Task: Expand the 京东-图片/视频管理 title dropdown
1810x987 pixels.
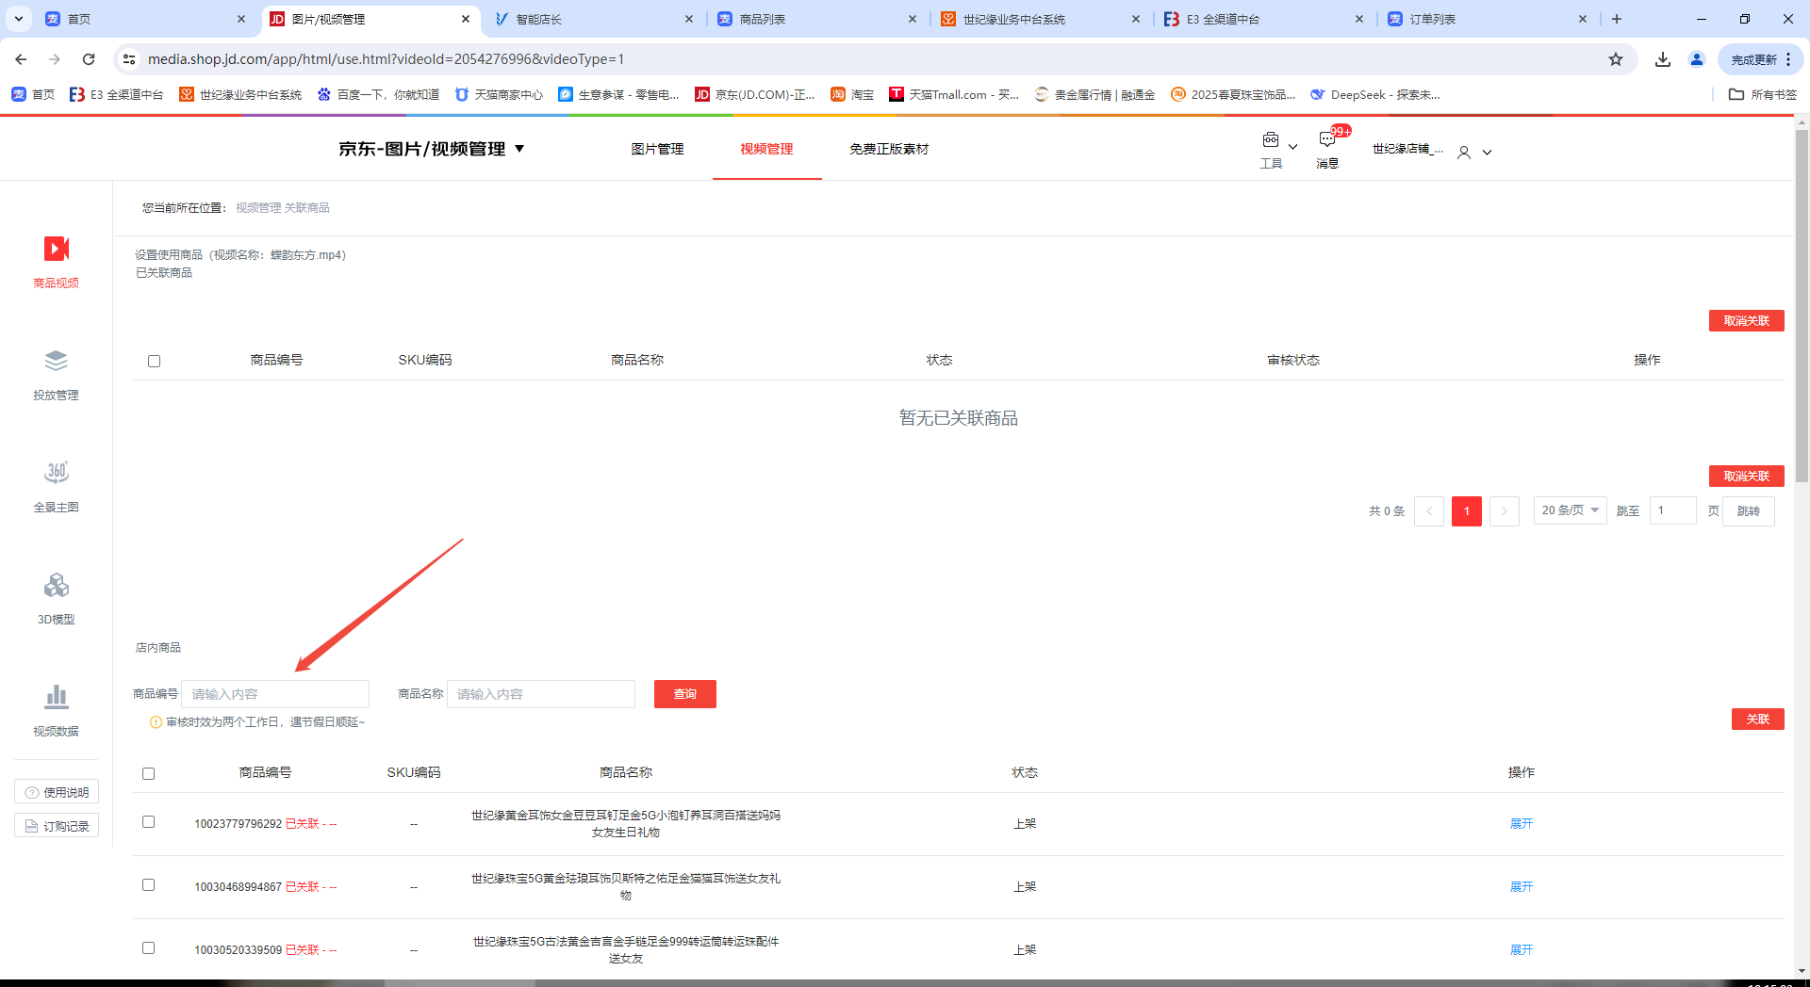Action: pos(519,149)
